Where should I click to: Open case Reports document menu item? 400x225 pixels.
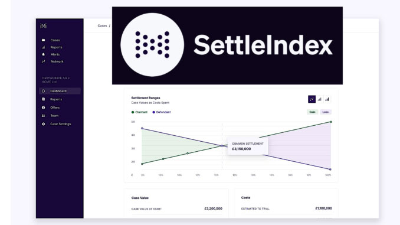click(56, 99)
